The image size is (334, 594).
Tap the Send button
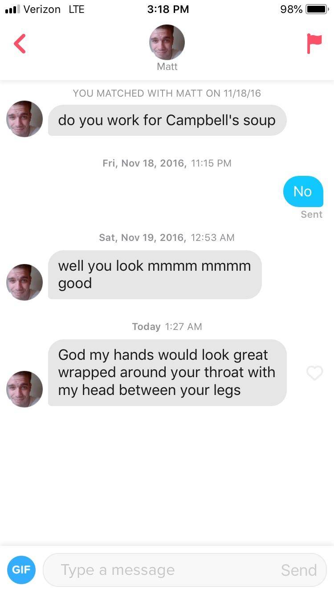(x=298, y=570)
